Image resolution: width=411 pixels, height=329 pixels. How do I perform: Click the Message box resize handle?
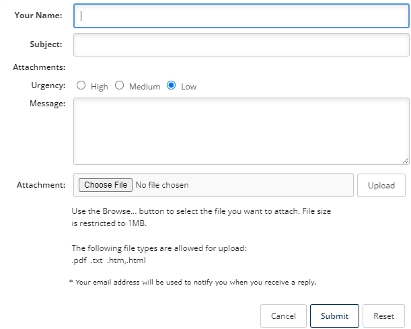click(x=406, y=161)
